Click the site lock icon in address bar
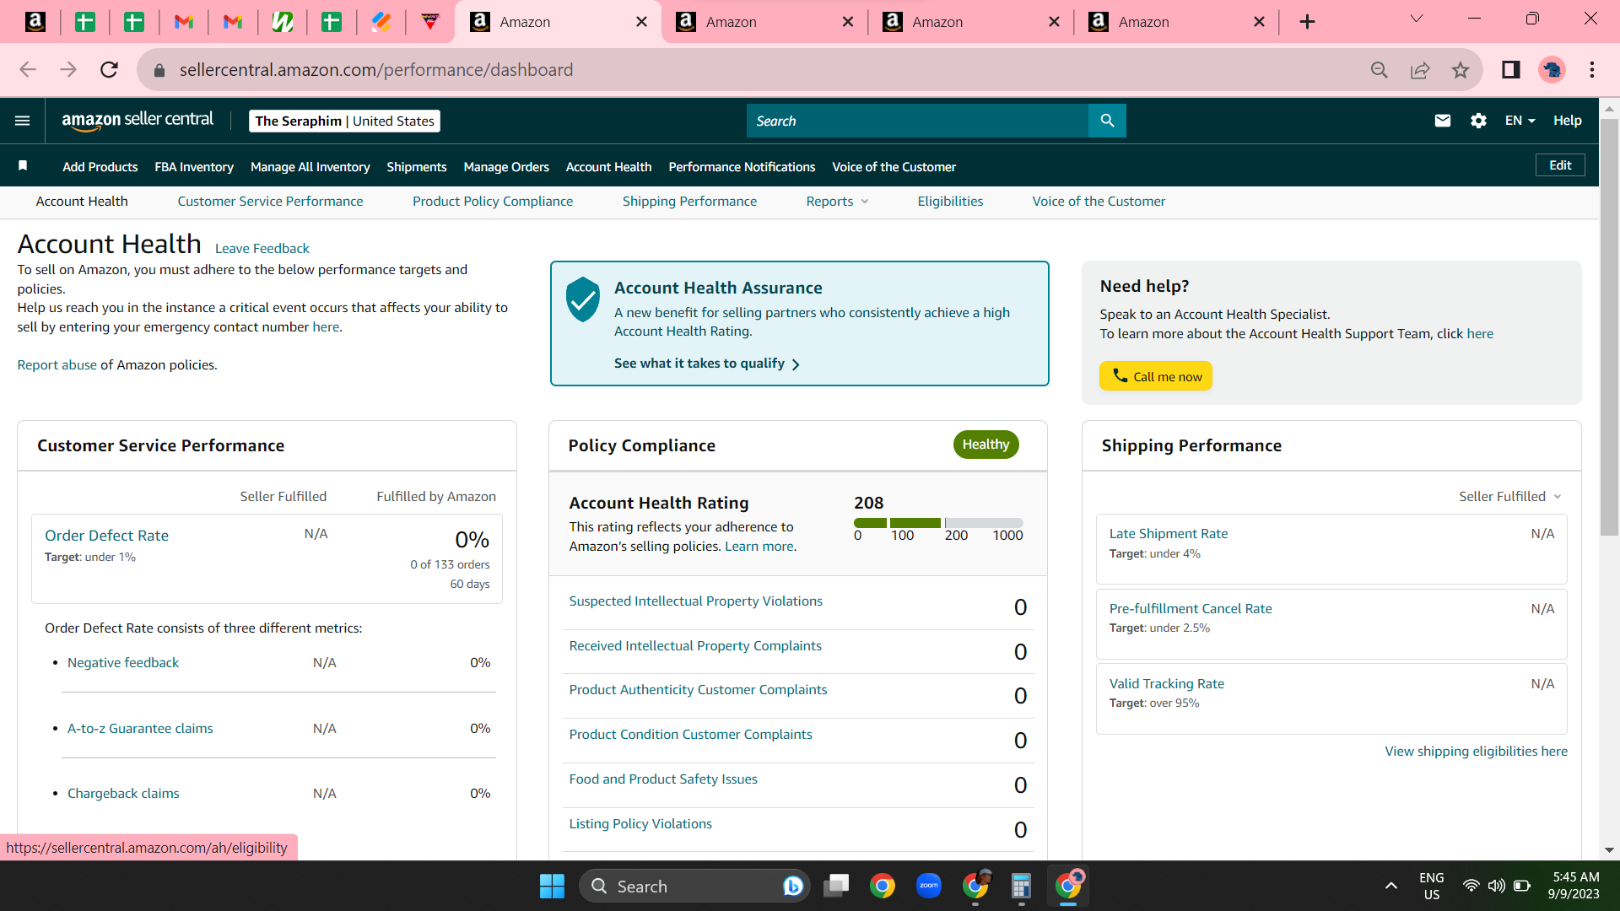This screenshot has height=911, width=1620. point(159,70)
